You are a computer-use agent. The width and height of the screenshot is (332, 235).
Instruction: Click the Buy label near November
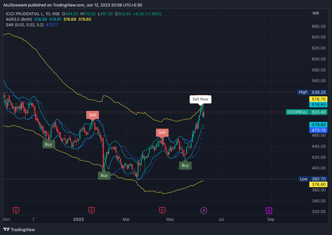49,144
